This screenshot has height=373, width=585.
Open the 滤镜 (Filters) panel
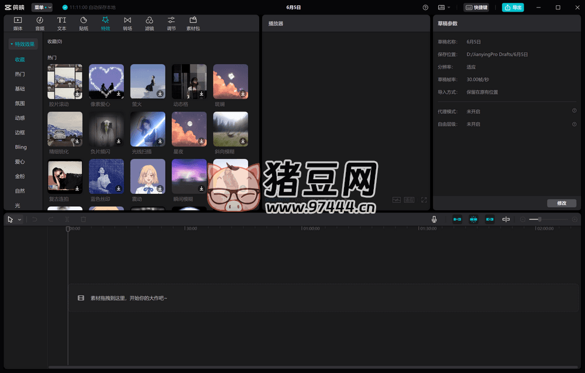149,23
